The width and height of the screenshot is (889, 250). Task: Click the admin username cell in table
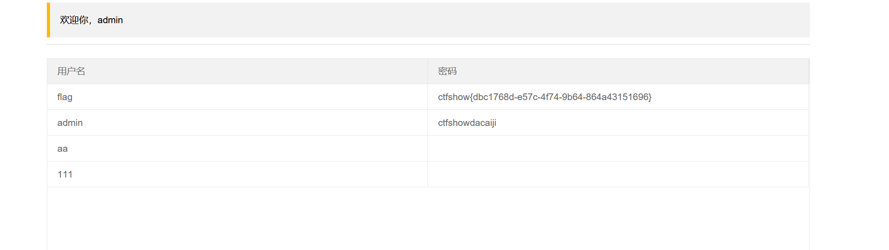pyautogui.click(x=237, y=123)
